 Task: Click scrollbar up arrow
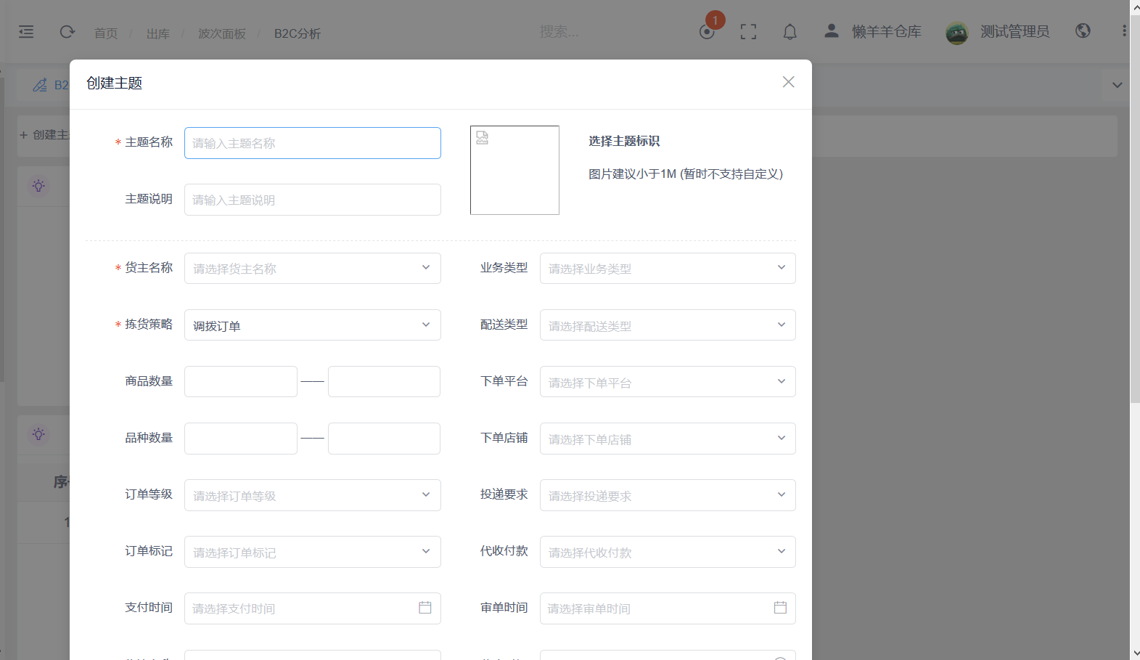[x=1135, y=7]
